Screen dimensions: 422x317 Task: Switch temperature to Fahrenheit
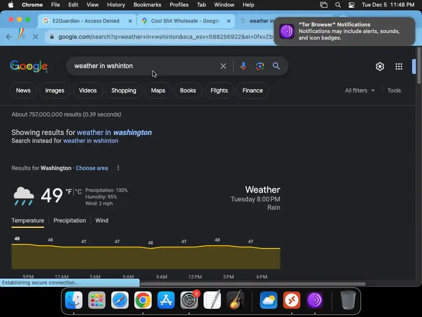(69, 192)
